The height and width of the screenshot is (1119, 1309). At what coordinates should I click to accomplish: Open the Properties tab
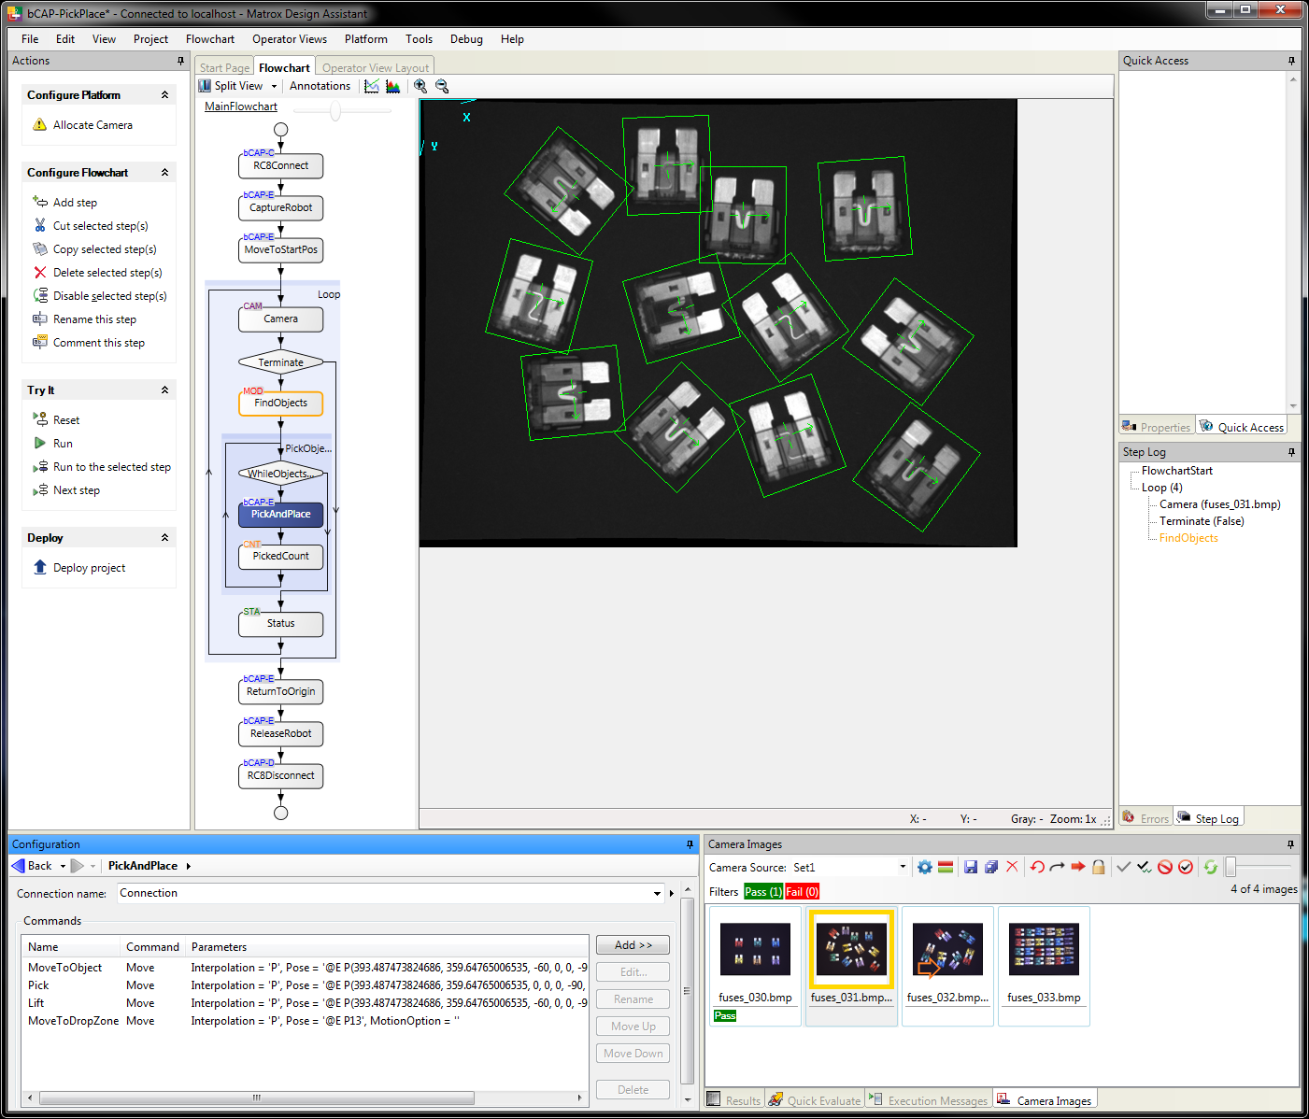tap(1157, 427)
